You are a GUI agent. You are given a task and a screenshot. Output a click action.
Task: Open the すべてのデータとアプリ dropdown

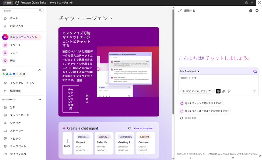196,91
